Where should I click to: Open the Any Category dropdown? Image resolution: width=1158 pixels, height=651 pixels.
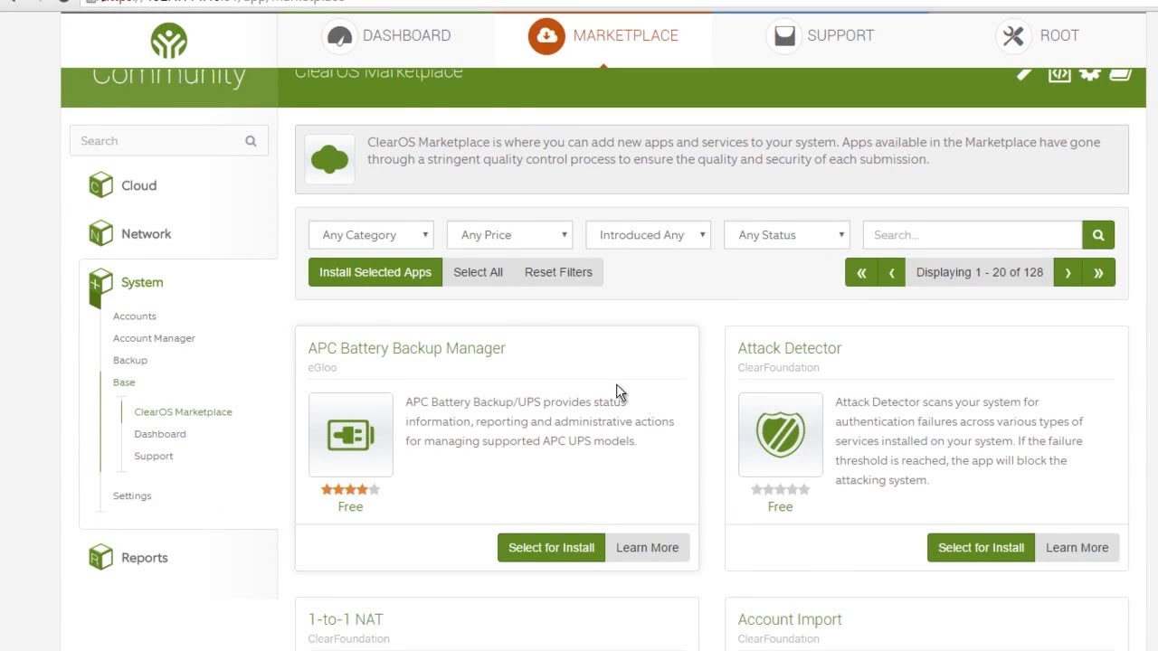click(x=371, y=235)
